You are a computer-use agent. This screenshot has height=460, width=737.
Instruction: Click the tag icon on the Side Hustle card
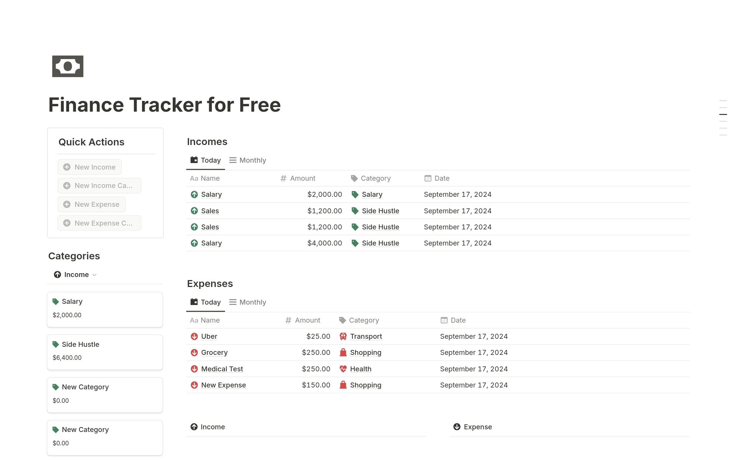56,344
